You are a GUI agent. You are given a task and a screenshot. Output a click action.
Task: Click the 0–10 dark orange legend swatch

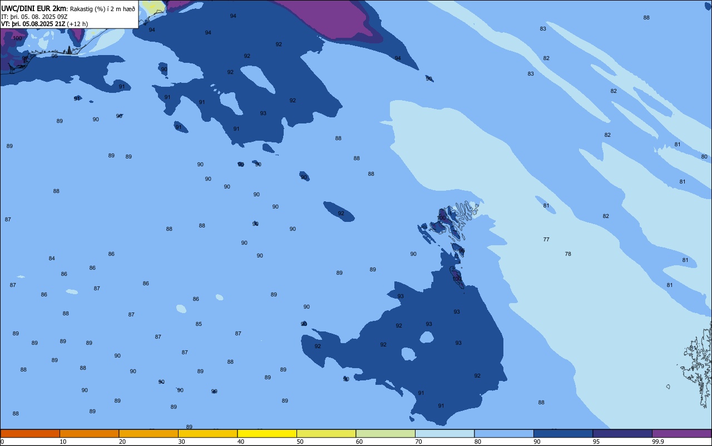coord(30,433)
